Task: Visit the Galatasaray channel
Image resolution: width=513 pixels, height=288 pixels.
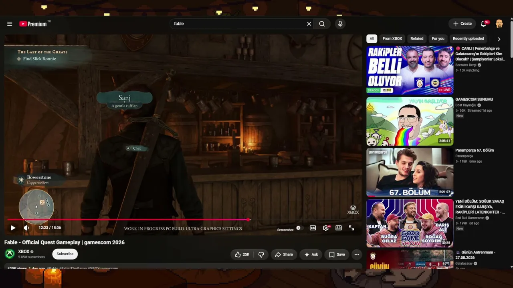Action: pyautogui.click(x=464, y=264)
